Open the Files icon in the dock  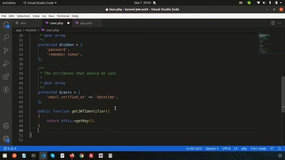5,156
